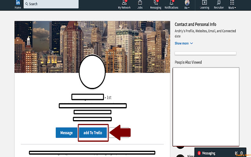This screenshot has width=251, height=157.
Task: Focus the Search field
Action: point(51,4)
